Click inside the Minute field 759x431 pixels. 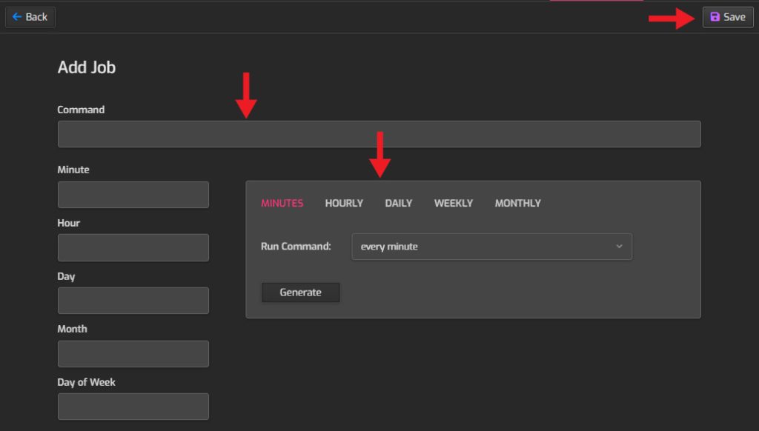133,194
